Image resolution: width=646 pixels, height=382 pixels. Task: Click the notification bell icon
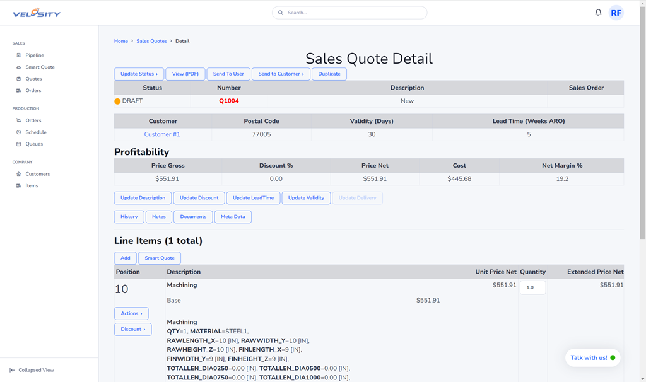(598, 13)
